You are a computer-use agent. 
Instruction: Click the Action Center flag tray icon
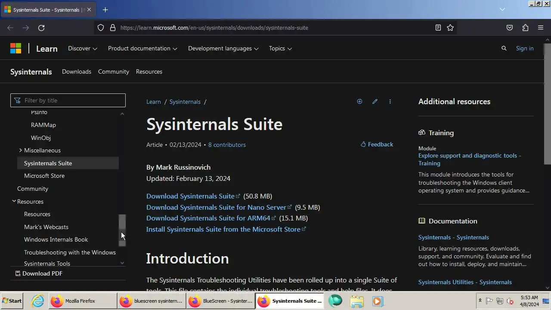[489, 301]
